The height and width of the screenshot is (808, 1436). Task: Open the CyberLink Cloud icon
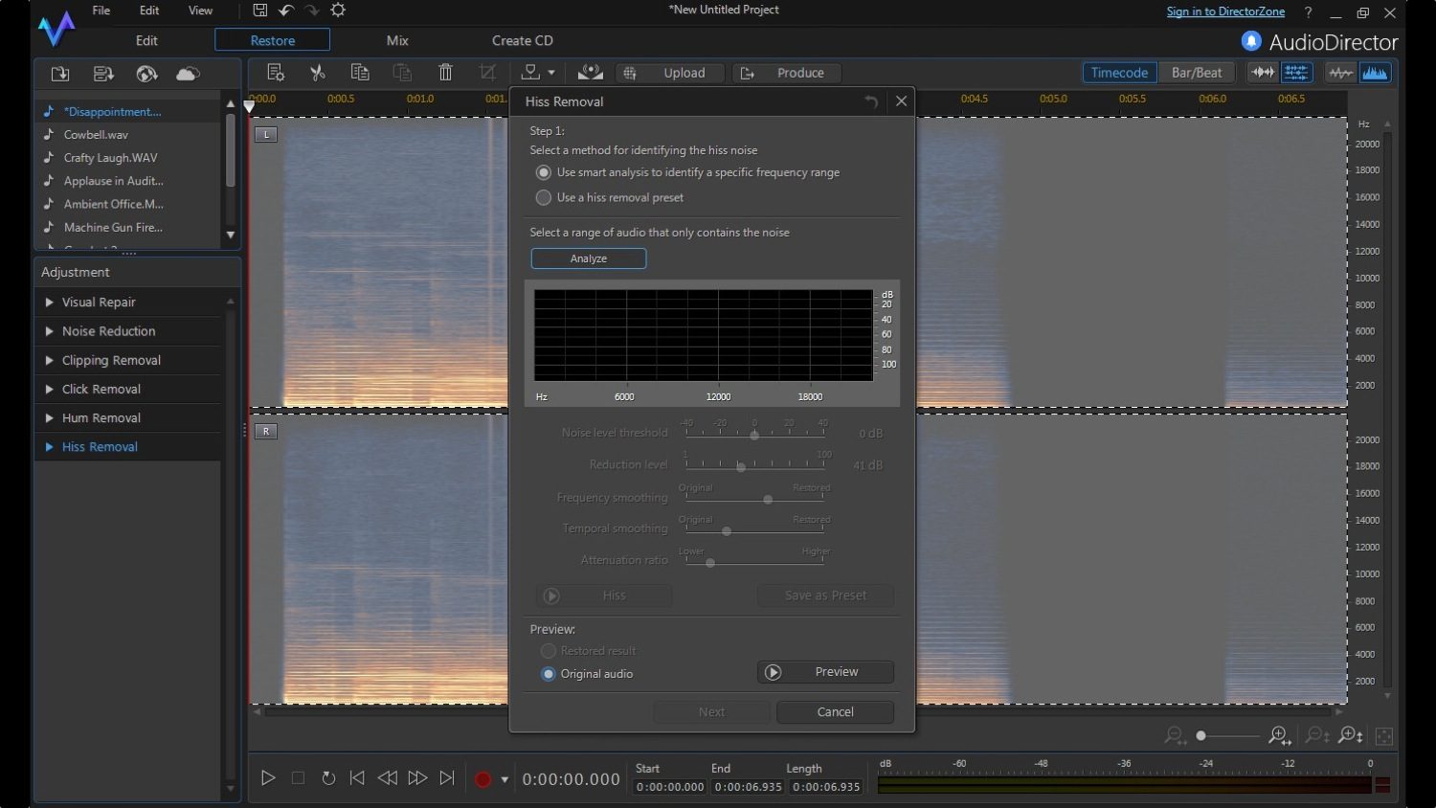coord(189,74)
